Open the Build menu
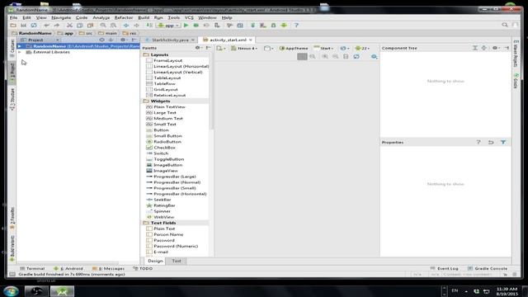Screen dimensions: 528x297 coord(144,17)
